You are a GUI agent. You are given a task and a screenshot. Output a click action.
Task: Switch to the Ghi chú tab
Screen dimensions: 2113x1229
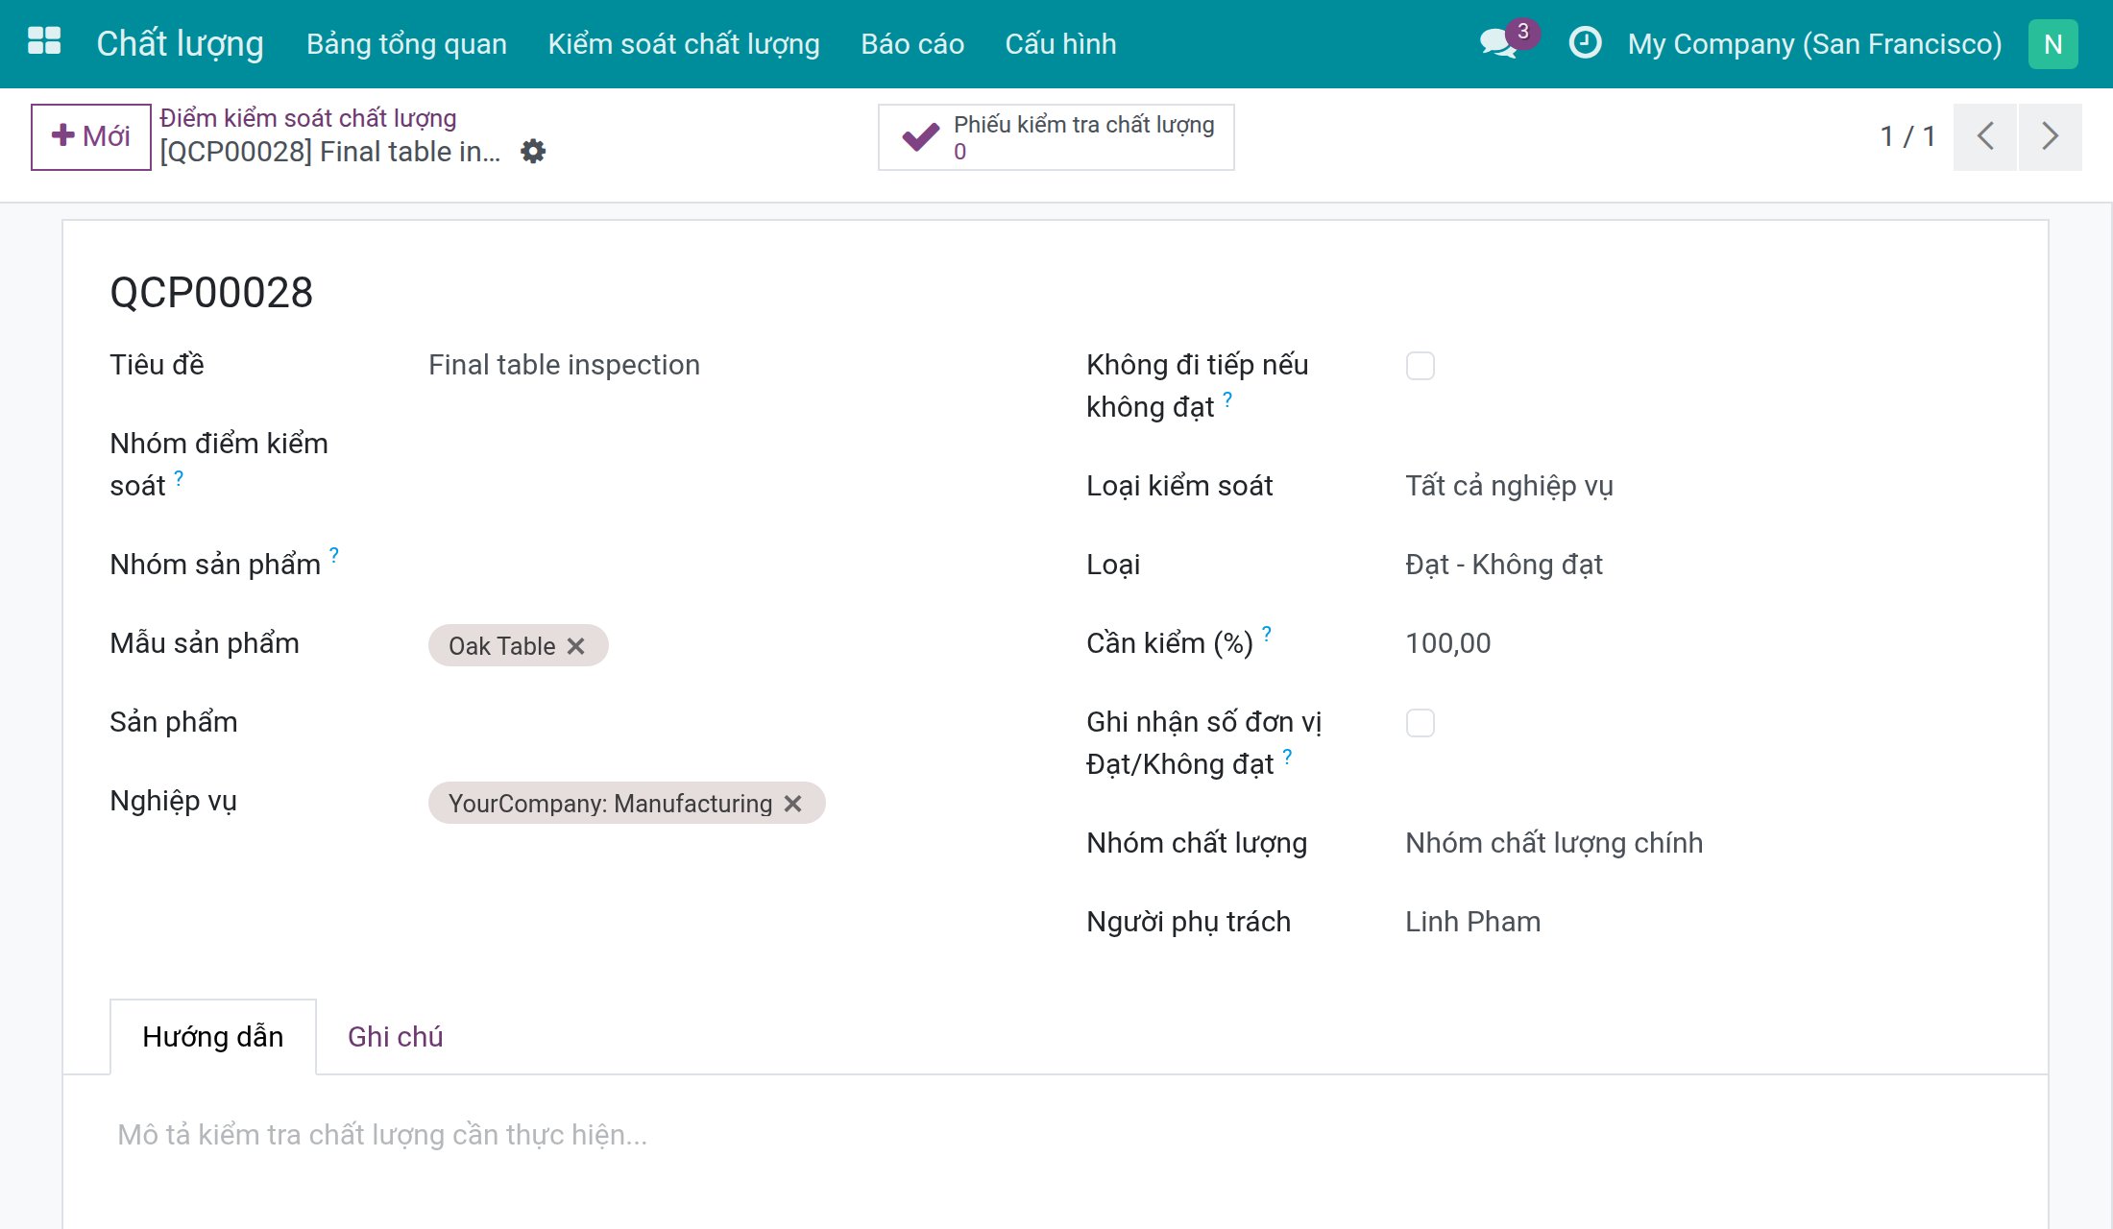pos(395,1037)
